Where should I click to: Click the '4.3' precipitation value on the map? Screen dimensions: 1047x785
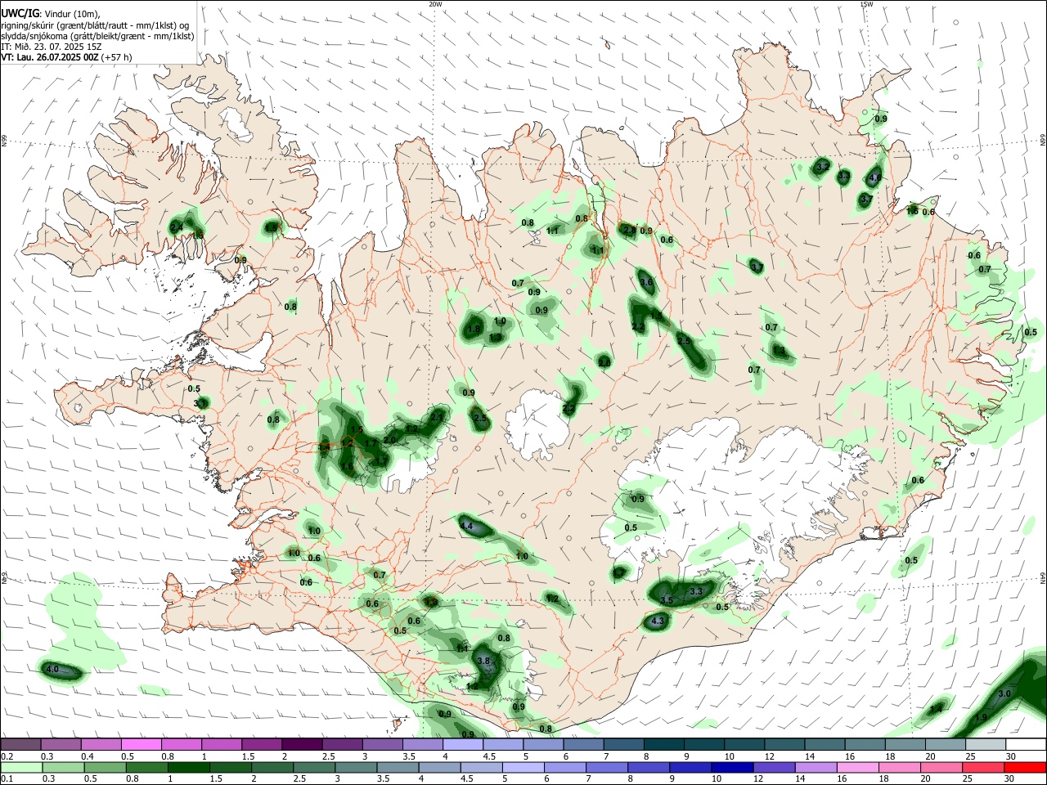tap(658, 621)
